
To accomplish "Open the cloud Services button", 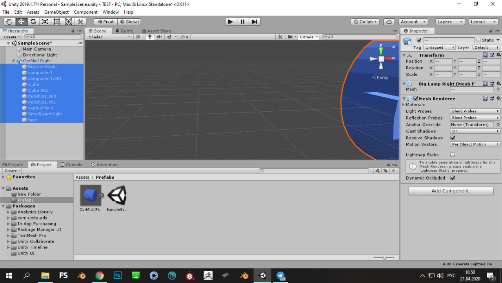I will (x=389, y=22).
